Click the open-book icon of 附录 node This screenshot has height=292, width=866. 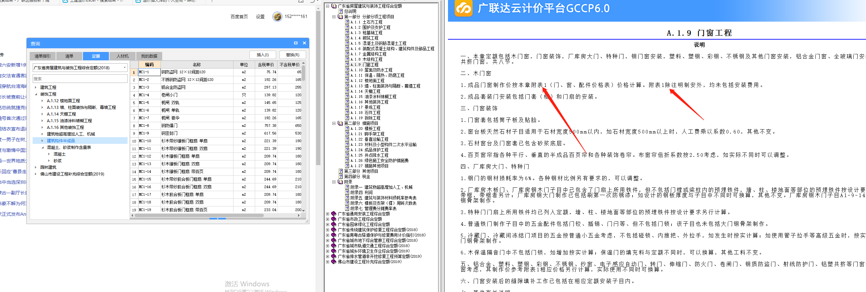point(340,182)
